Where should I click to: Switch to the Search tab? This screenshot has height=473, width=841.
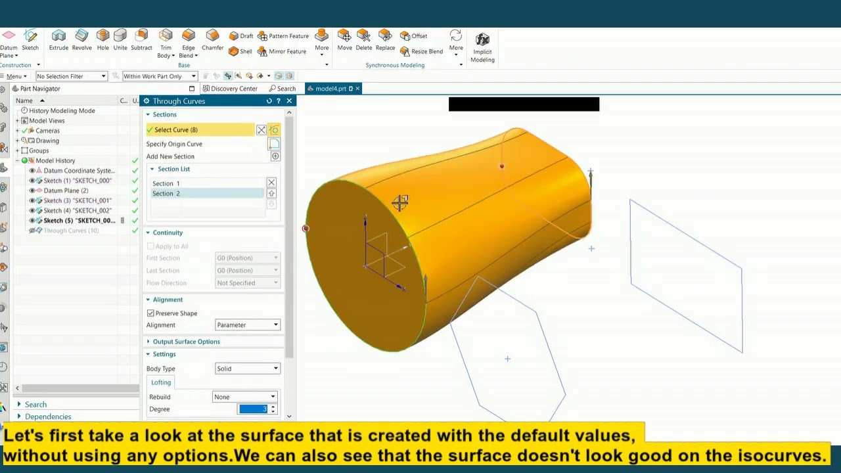283,89
